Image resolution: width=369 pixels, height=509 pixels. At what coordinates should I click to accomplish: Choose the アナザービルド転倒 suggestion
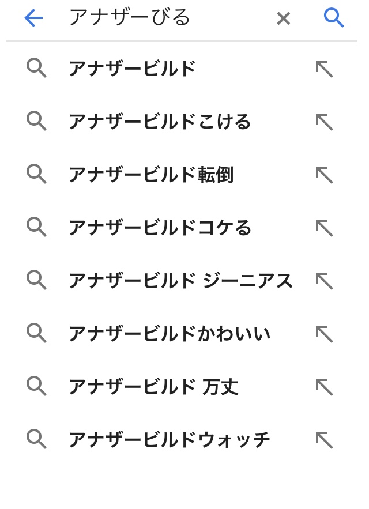150,175
